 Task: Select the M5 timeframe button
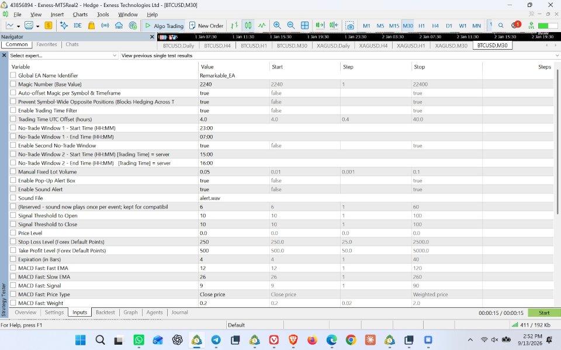(x=380, y=26)
